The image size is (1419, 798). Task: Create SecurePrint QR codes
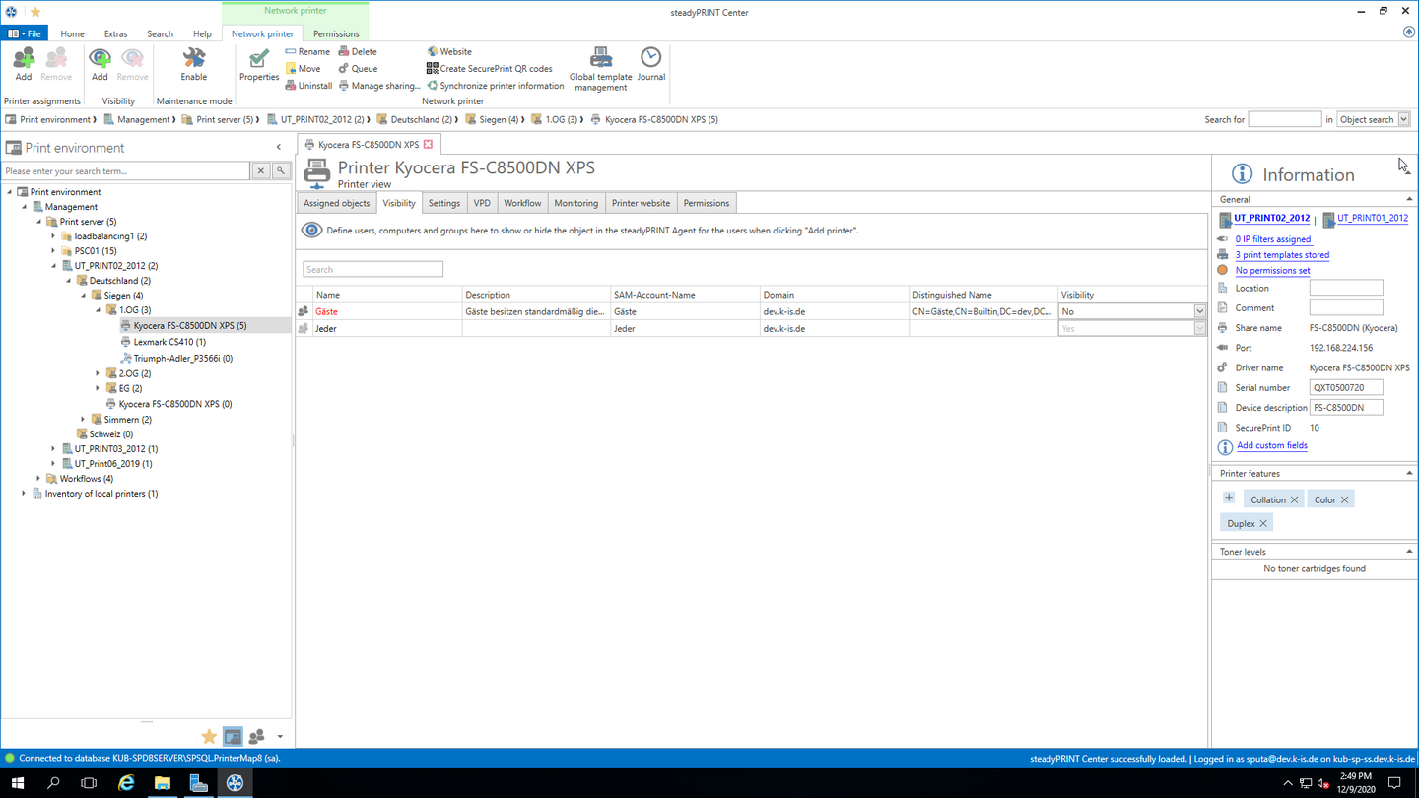pyautogui.click(x=489, y=69)
